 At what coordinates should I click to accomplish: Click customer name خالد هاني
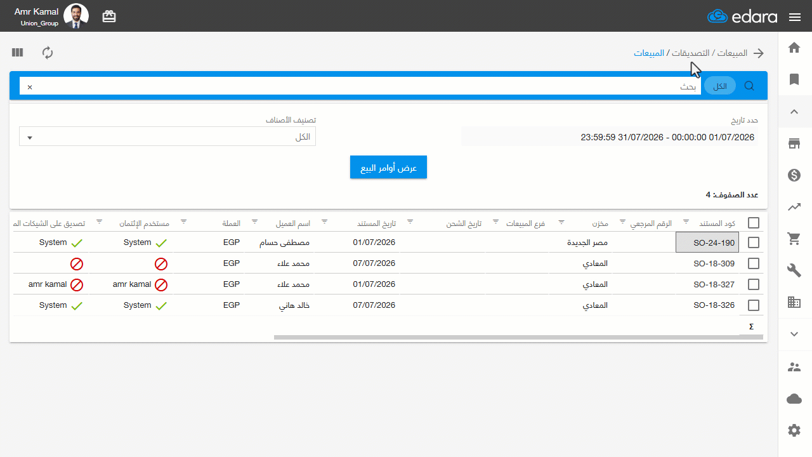click(x=295, y=305)
